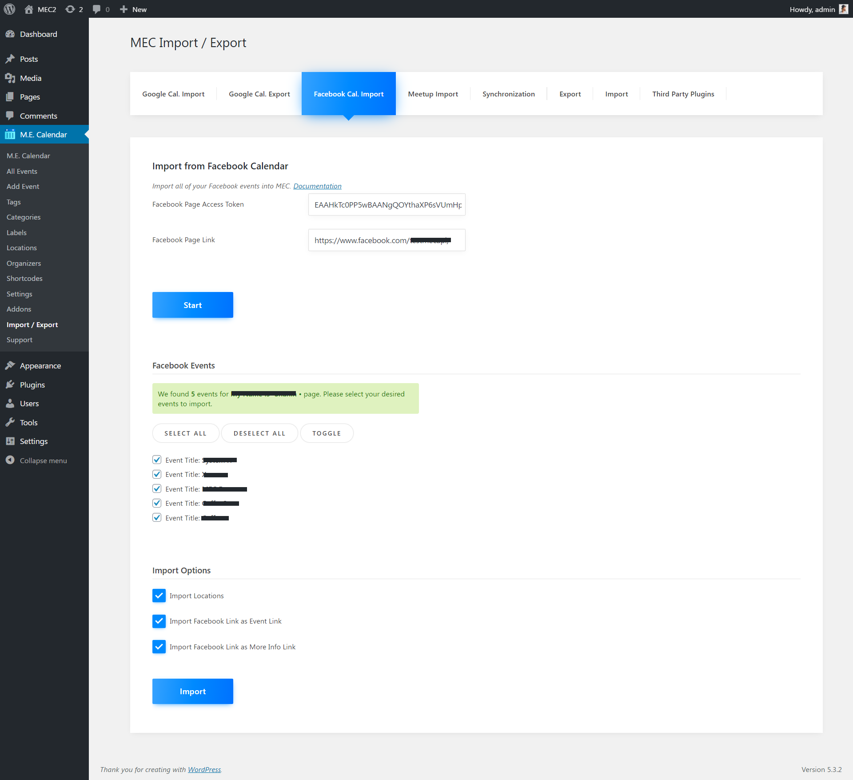Click the Deselect All button
The height and width of the screenshot is (780, 853).
pyautogui.click(x=259, y=433)
